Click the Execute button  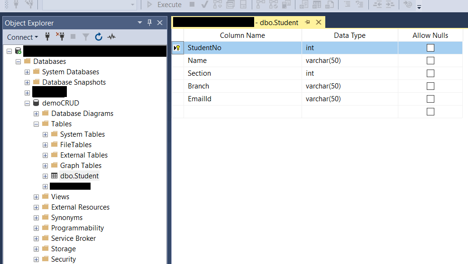pos(164,5)
